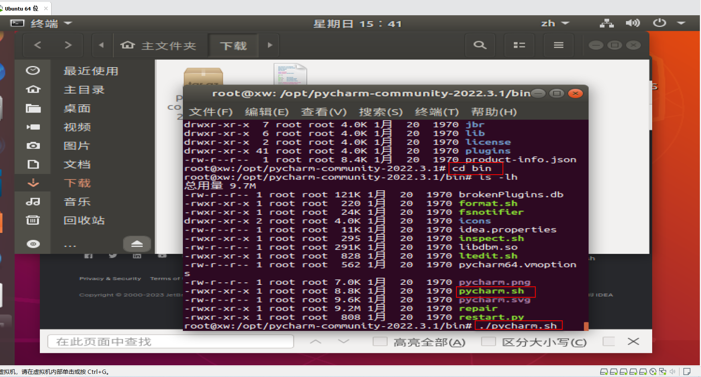The width and height of the screenshot is (701, 377).
Task: Select the Documents (文档) sidebar icon
Action: pyautogui.click(x=33, y=164)
